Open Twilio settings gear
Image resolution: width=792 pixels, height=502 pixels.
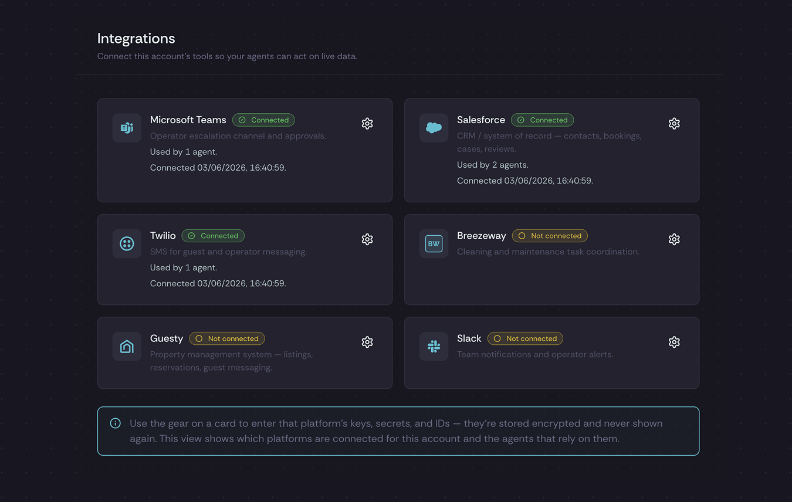point(367,239)
